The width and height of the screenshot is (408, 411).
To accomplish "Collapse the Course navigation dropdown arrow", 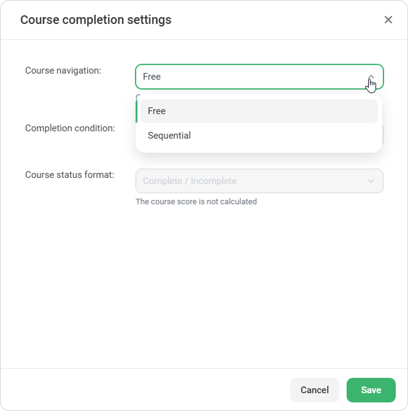I will (x=371, y=77).
